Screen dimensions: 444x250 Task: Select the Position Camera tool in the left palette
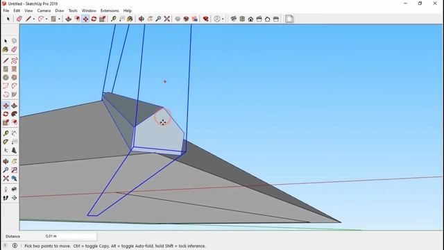6,189
